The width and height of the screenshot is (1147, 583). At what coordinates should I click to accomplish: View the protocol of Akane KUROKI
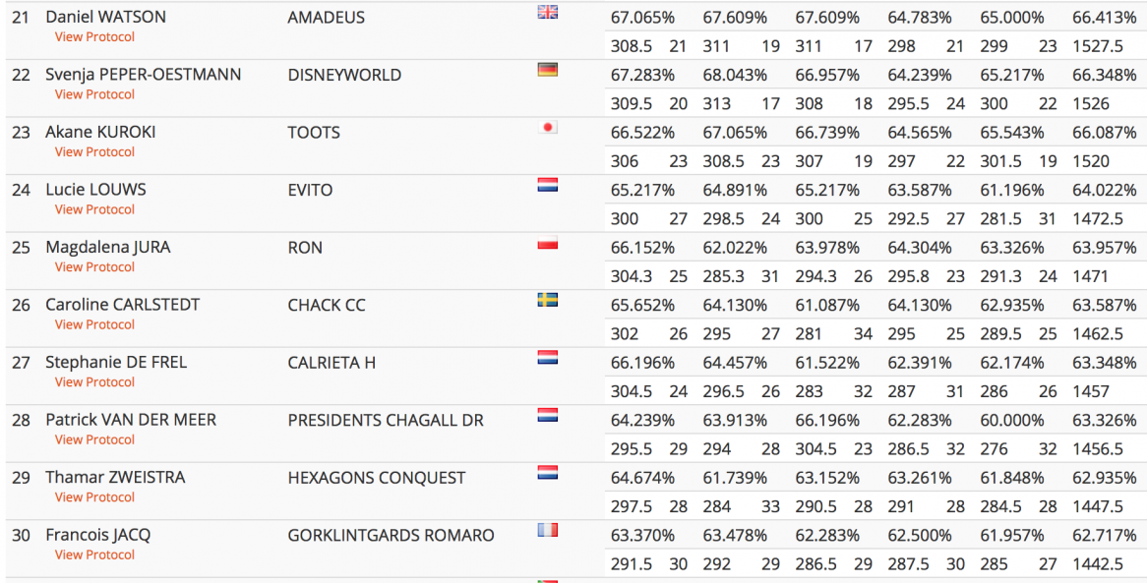pyautogui.click(x=94, y=152)
